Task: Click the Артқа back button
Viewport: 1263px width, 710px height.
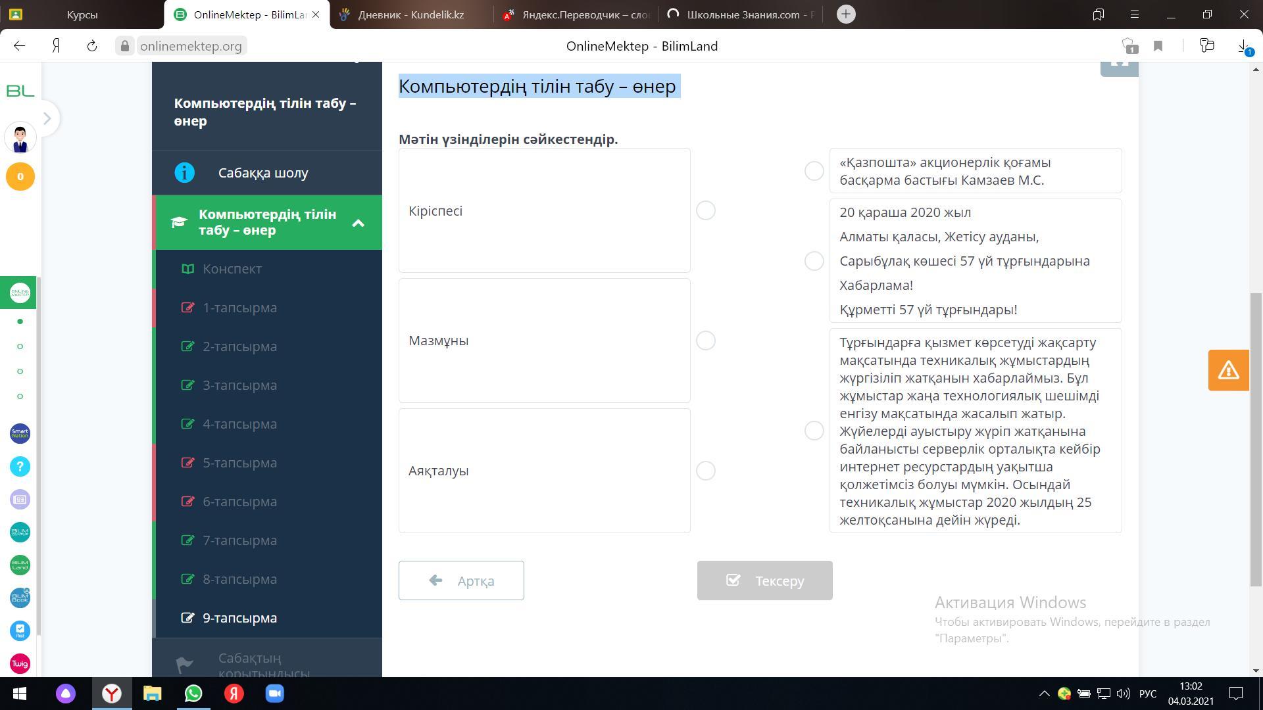Action: click(461, 580)
